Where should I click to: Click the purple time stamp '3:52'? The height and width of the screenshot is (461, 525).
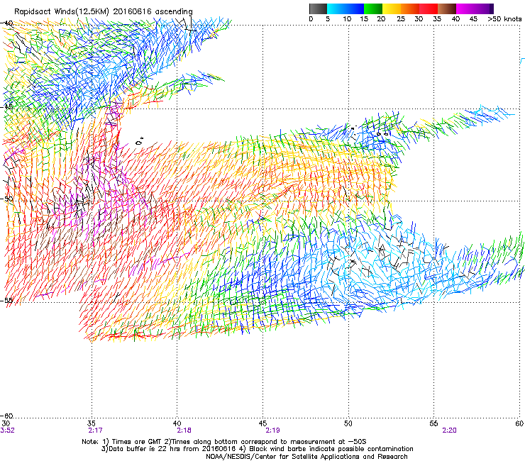click(x=8, y=431)
